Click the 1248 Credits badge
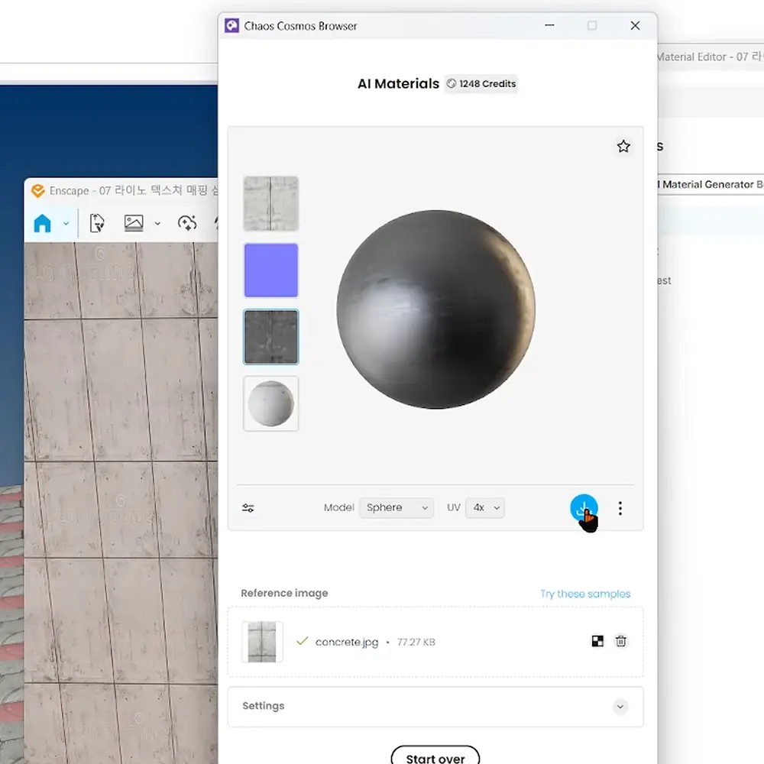 481,84
